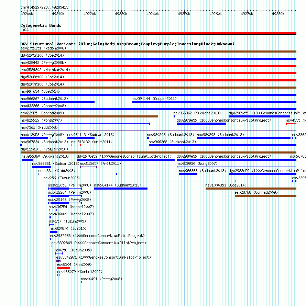Select the nsv256 (Tuzun2005) label
306x306 pixels.
62,178
